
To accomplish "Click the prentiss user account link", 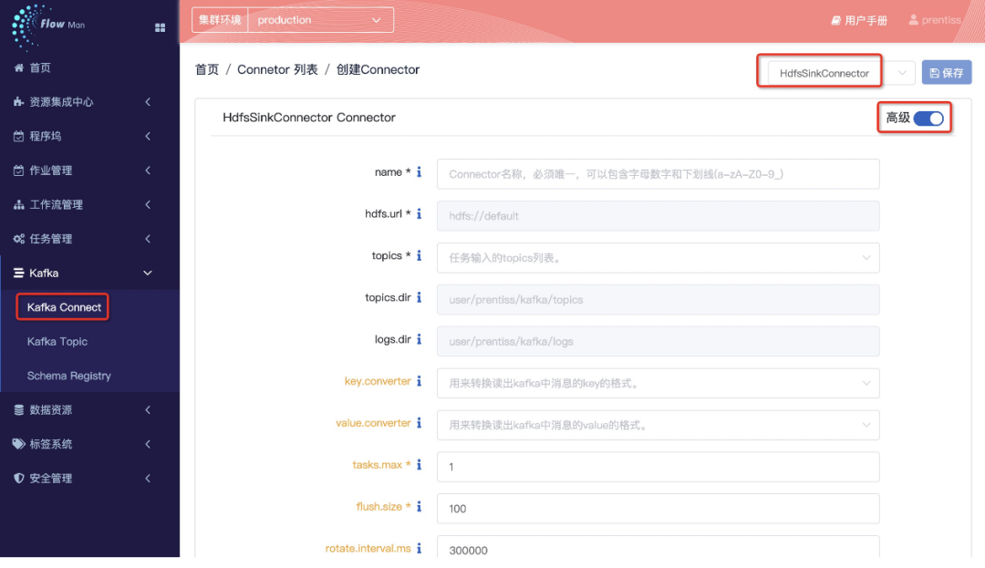I will click(935, 20).
